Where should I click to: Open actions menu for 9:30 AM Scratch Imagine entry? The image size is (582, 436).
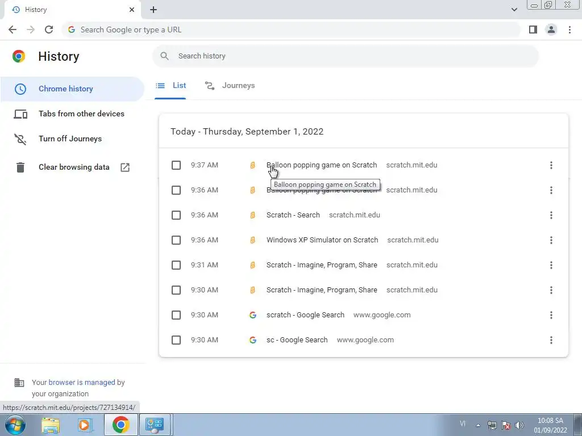click(551, 290)
